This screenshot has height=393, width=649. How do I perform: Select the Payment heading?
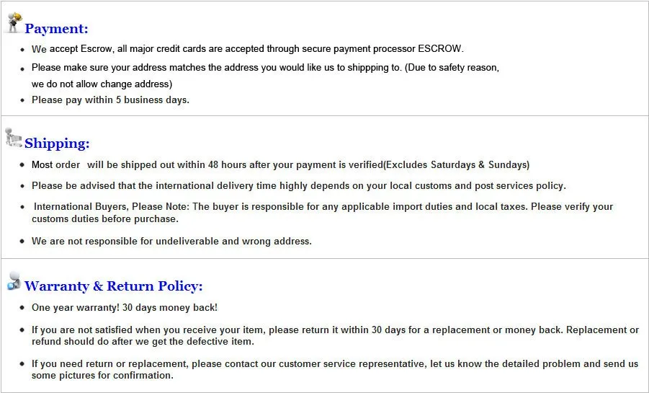point(56,29)
